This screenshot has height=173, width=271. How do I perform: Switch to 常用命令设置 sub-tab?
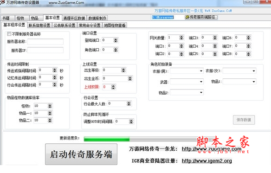coord(90,26)
